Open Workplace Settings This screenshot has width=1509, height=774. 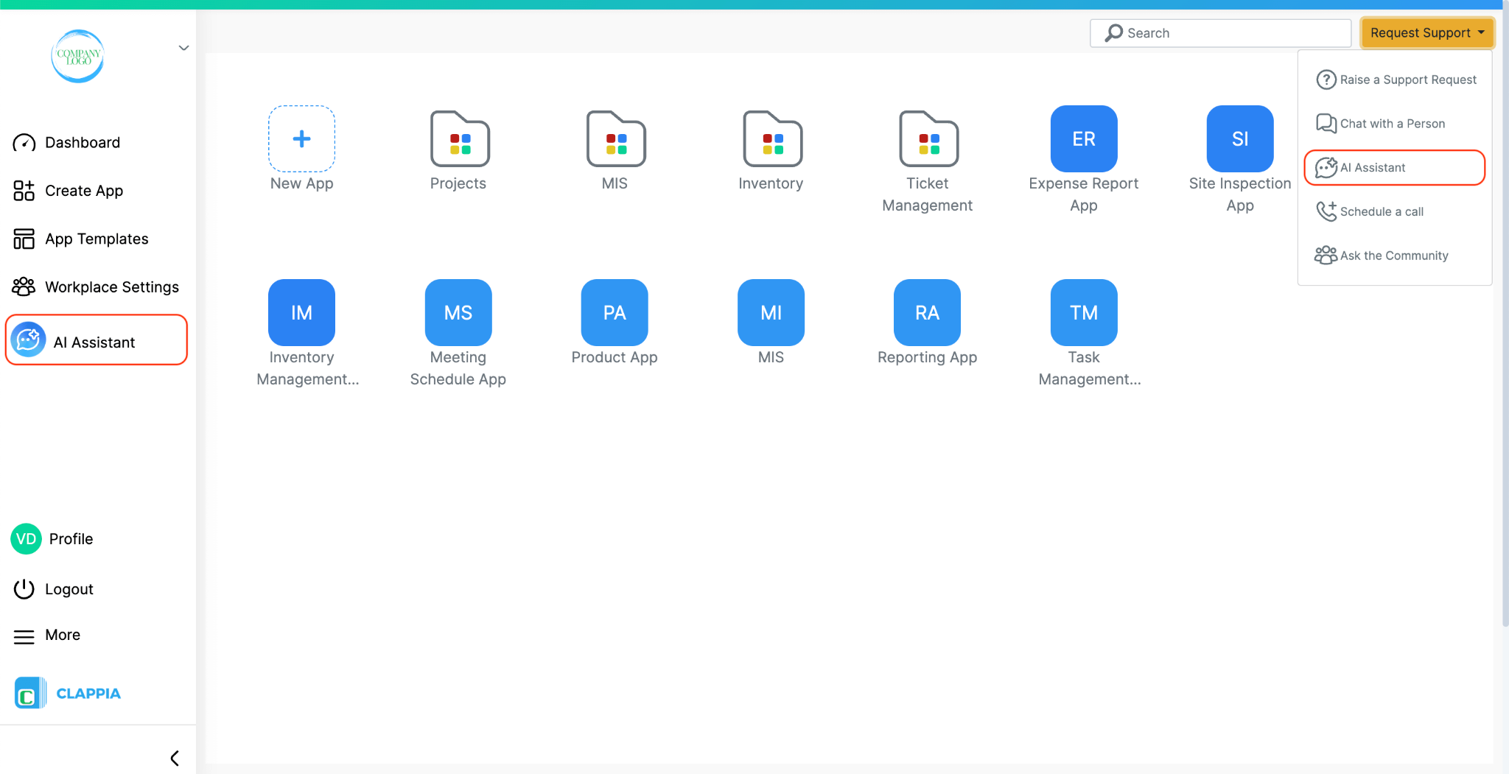click(24, 286)
